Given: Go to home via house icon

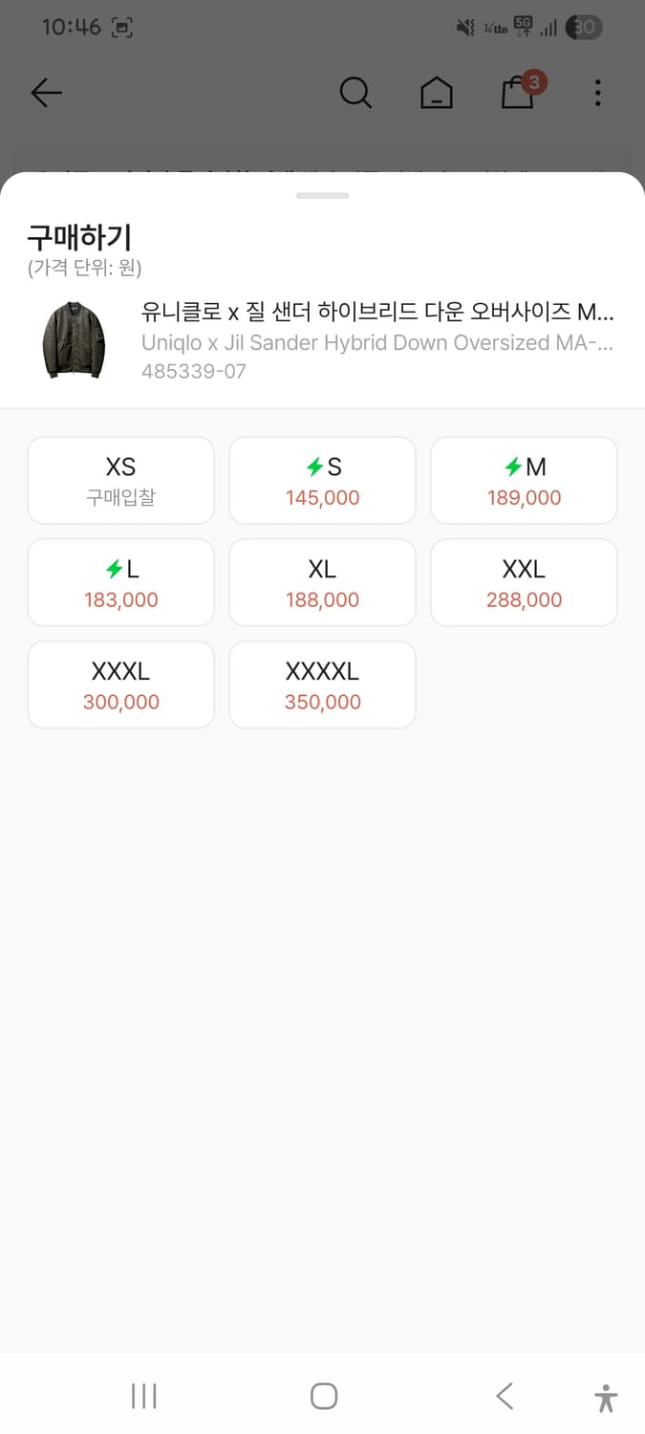Looking at the screenshot, I should pyautogui.click(x=437, y=93).
